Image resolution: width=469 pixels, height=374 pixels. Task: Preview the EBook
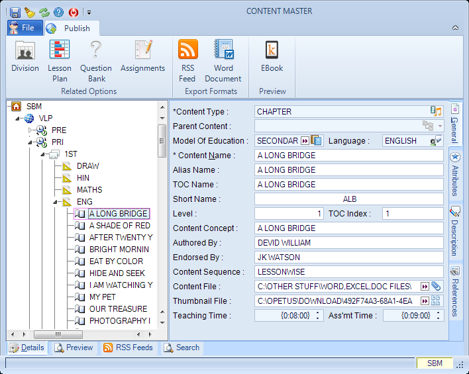(272, 57)
